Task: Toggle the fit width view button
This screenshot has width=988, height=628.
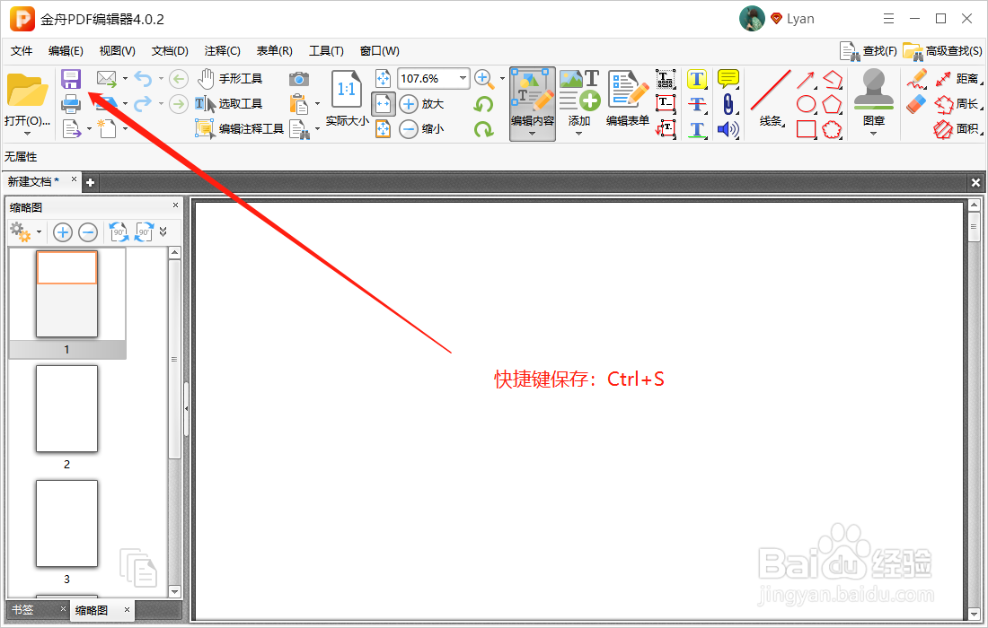Action: click(x=384, y=104)
